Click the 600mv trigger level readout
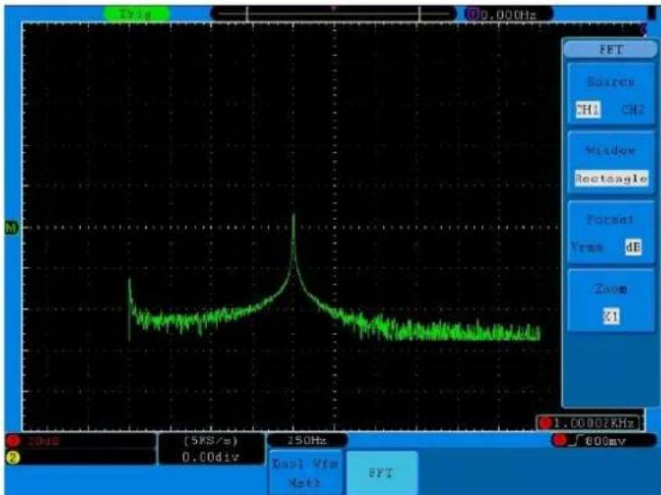This screenshot has height=495, width=661. tap(605, 441)
